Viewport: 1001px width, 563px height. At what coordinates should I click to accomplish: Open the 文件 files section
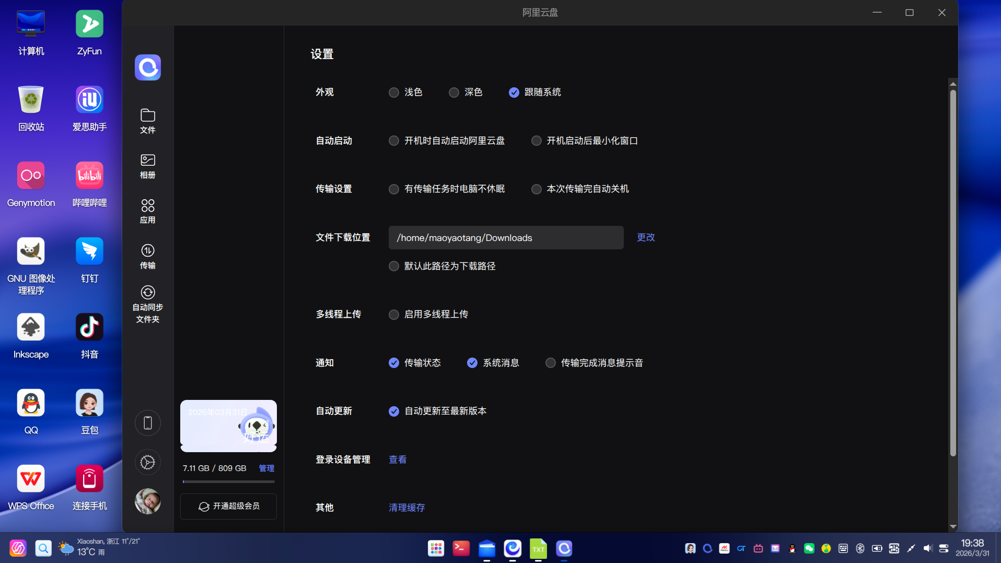148,121
